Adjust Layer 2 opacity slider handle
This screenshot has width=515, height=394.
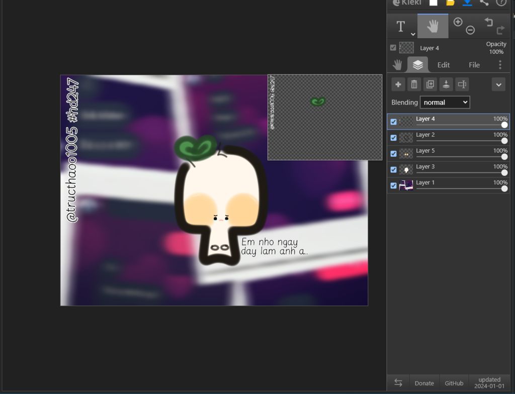pyautogui.click(x=504, y=141)
